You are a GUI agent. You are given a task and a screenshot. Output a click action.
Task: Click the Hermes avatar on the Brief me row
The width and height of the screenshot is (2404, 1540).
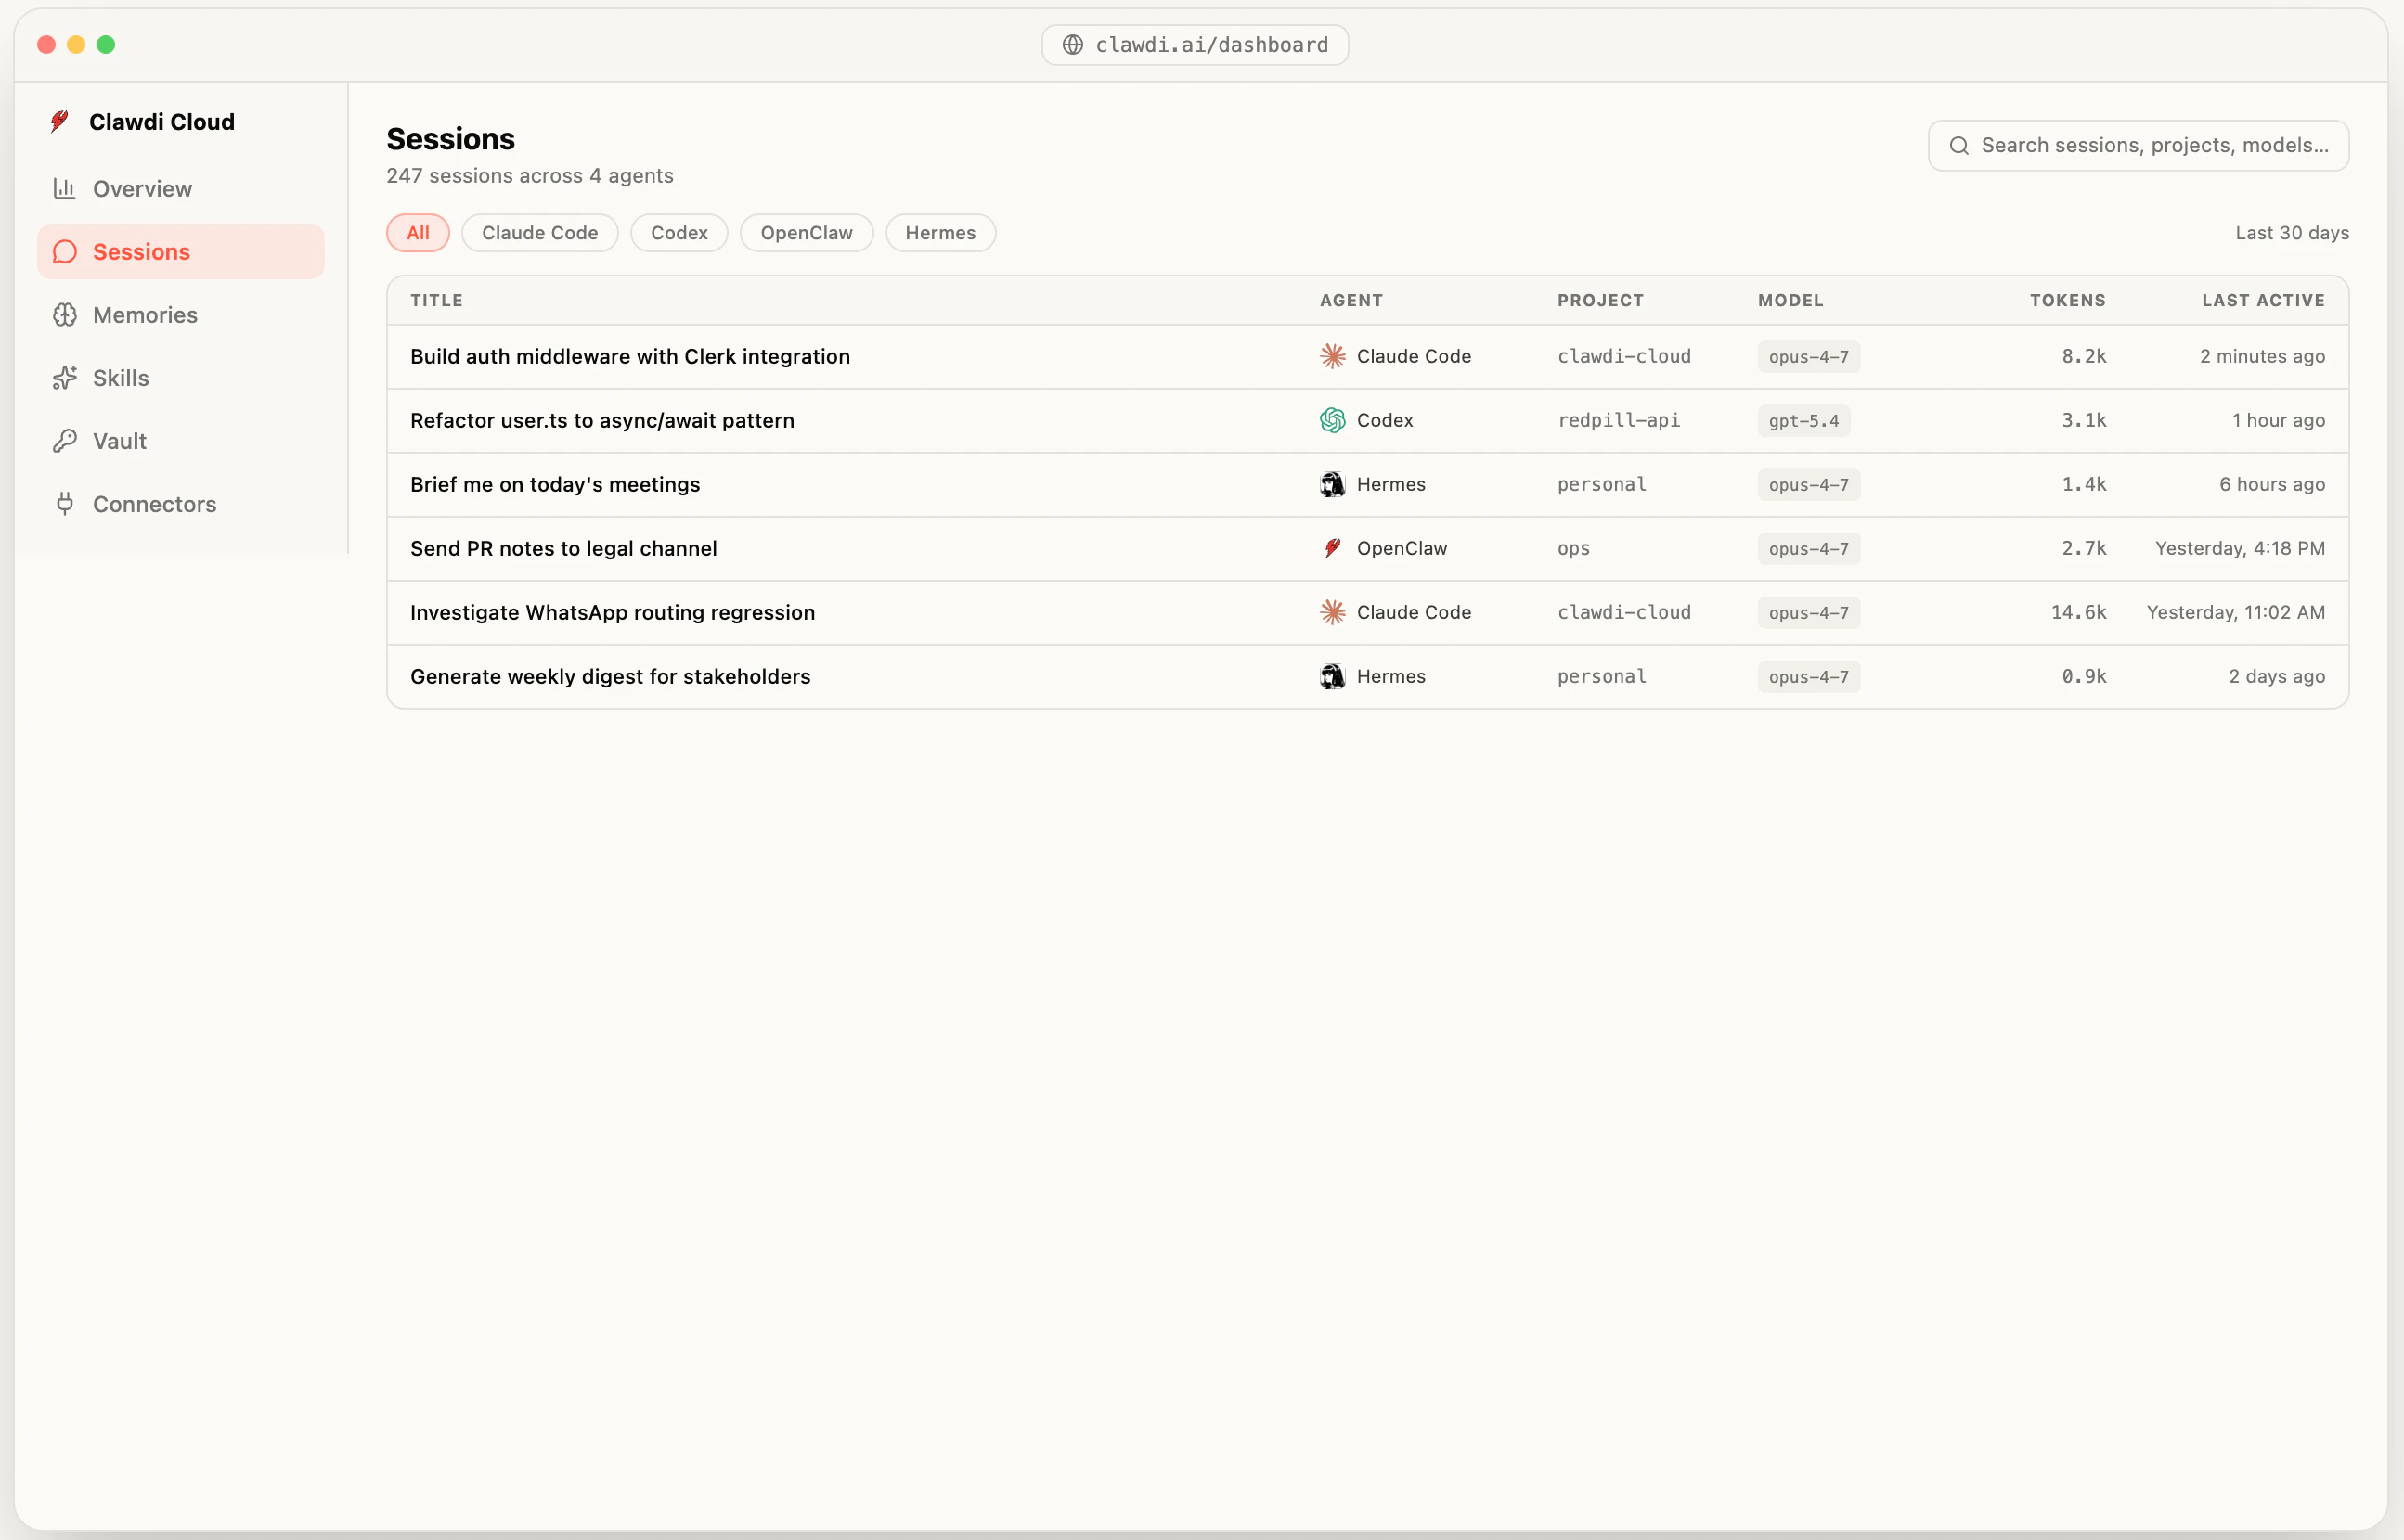coord(1332,484)
